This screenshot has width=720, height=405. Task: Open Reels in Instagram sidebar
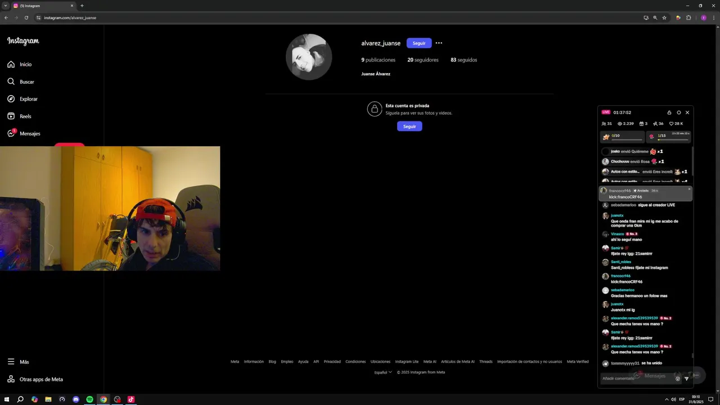tap(19, 116)
